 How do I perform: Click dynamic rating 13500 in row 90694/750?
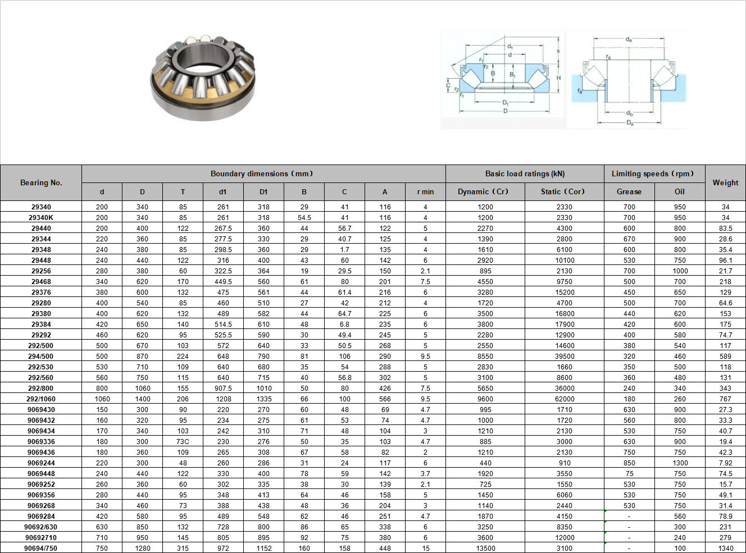pyautogui.click(x=485, y=549)
